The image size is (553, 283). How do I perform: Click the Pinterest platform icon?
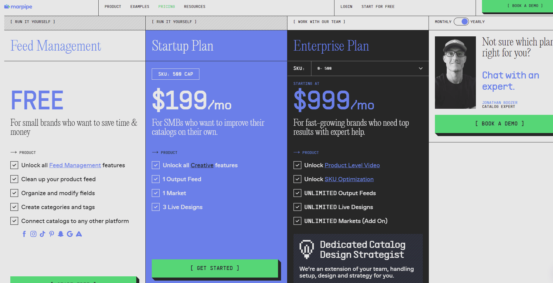tap(51, 234)
